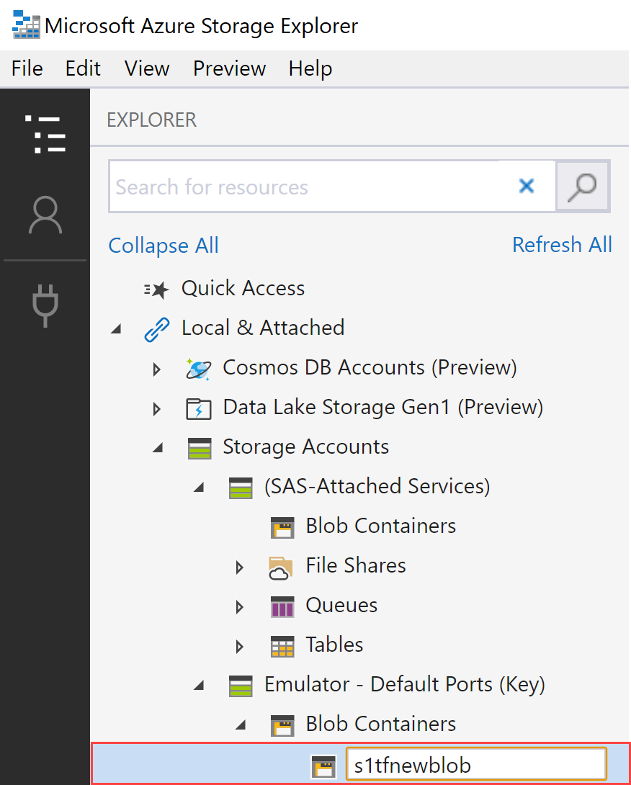This screenshot has width=631, height=785.
Task: Click the Tables grid icon
Action: (x=282, y=646)
